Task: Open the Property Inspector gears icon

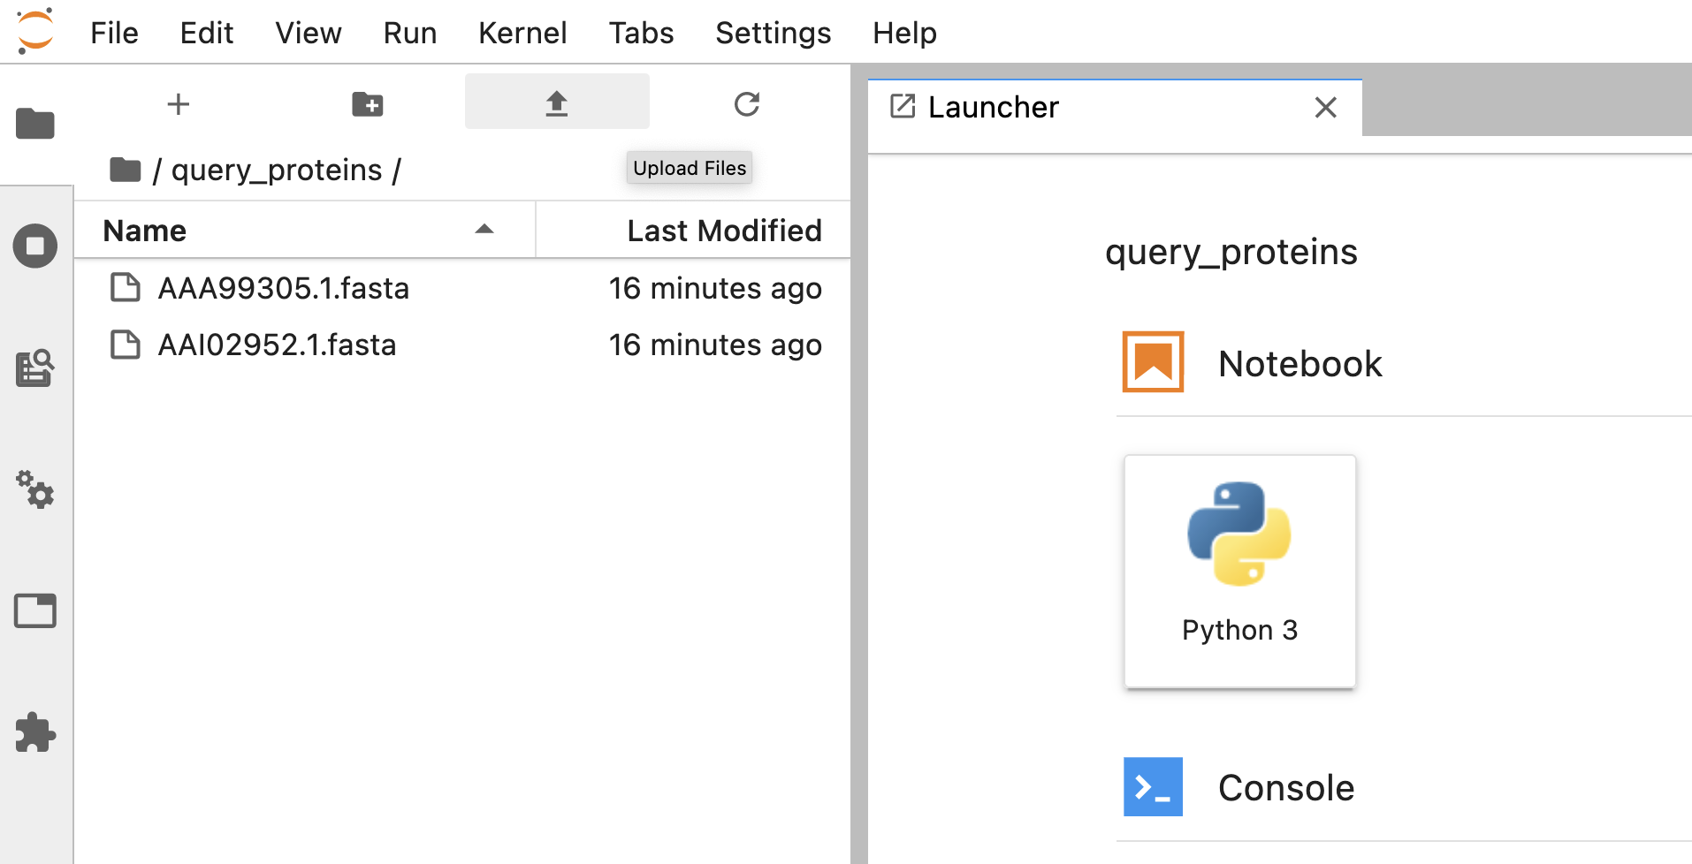Action: [x=35, y=489]
